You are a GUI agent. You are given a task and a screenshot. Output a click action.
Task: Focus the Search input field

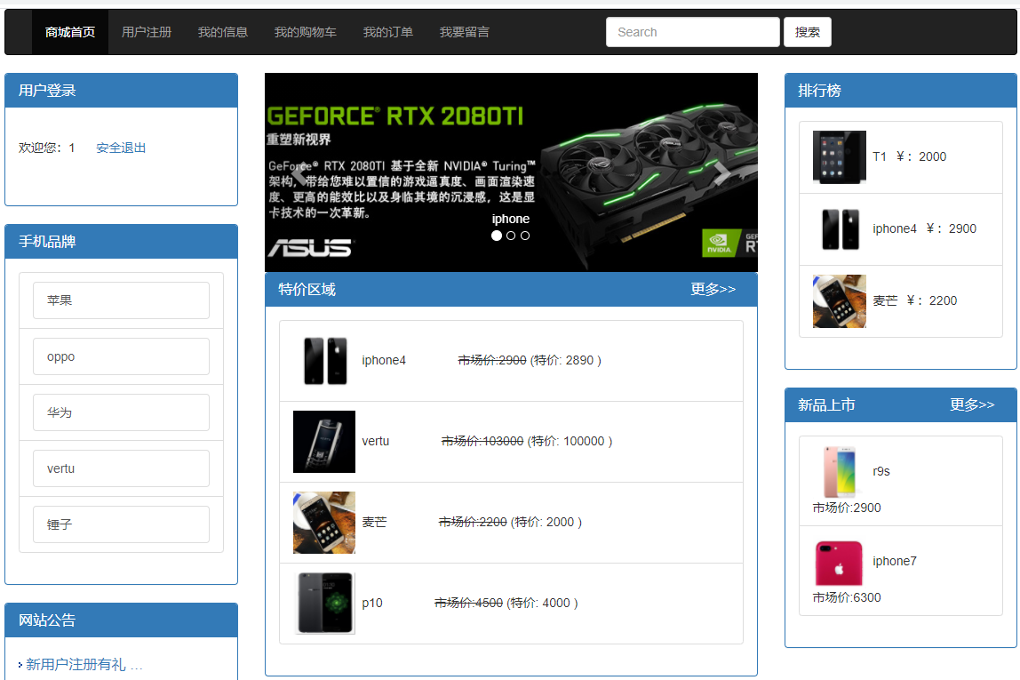pyautogui.click(x=693, y=32)
